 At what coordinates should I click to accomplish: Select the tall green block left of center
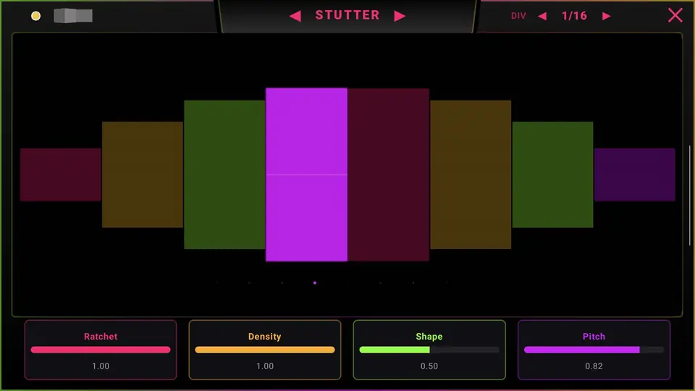[x=224, y=175]
